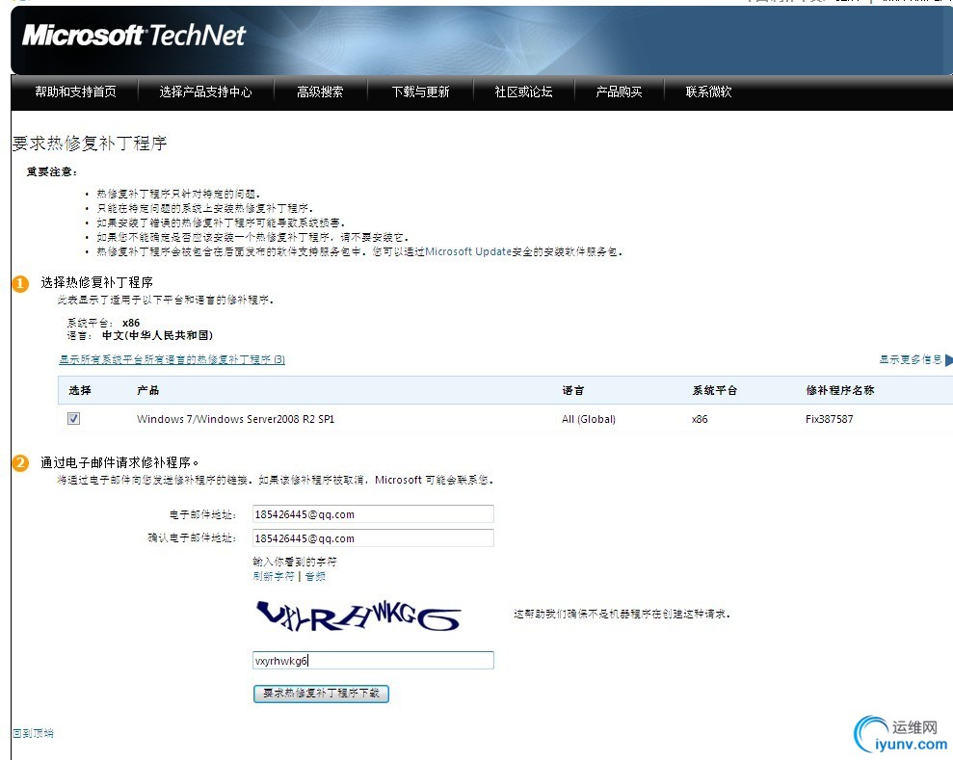Click the Fix387587 patch name cell
Screen dimensions: 953x760
(x=829, y=419)
